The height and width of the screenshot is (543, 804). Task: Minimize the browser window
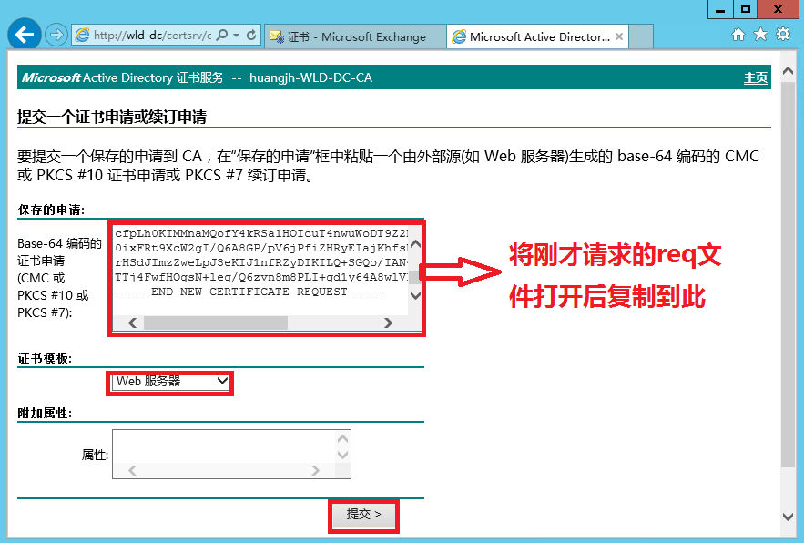[720, 9]
